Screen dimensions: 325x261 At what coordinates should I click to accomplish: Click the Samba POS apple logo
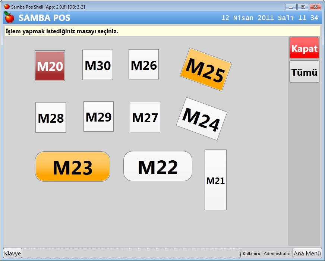(x=9, y=18)
